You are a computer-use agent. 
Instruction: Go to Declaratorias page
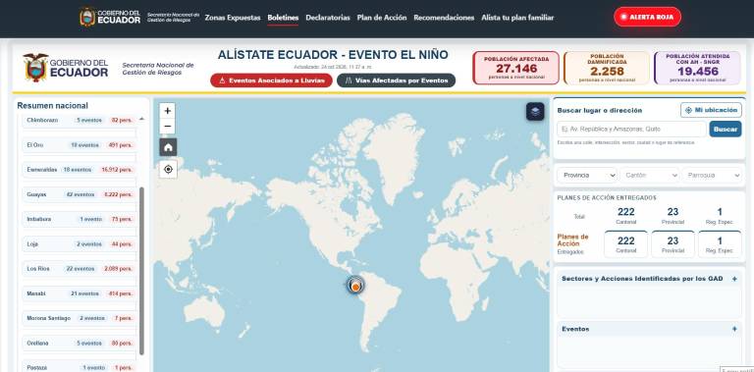pyautogui.click(x=328, y=18)
